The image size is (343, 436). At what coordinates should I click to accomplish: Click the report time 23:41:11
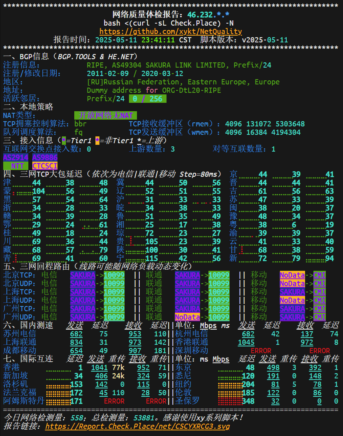point(158,40)
